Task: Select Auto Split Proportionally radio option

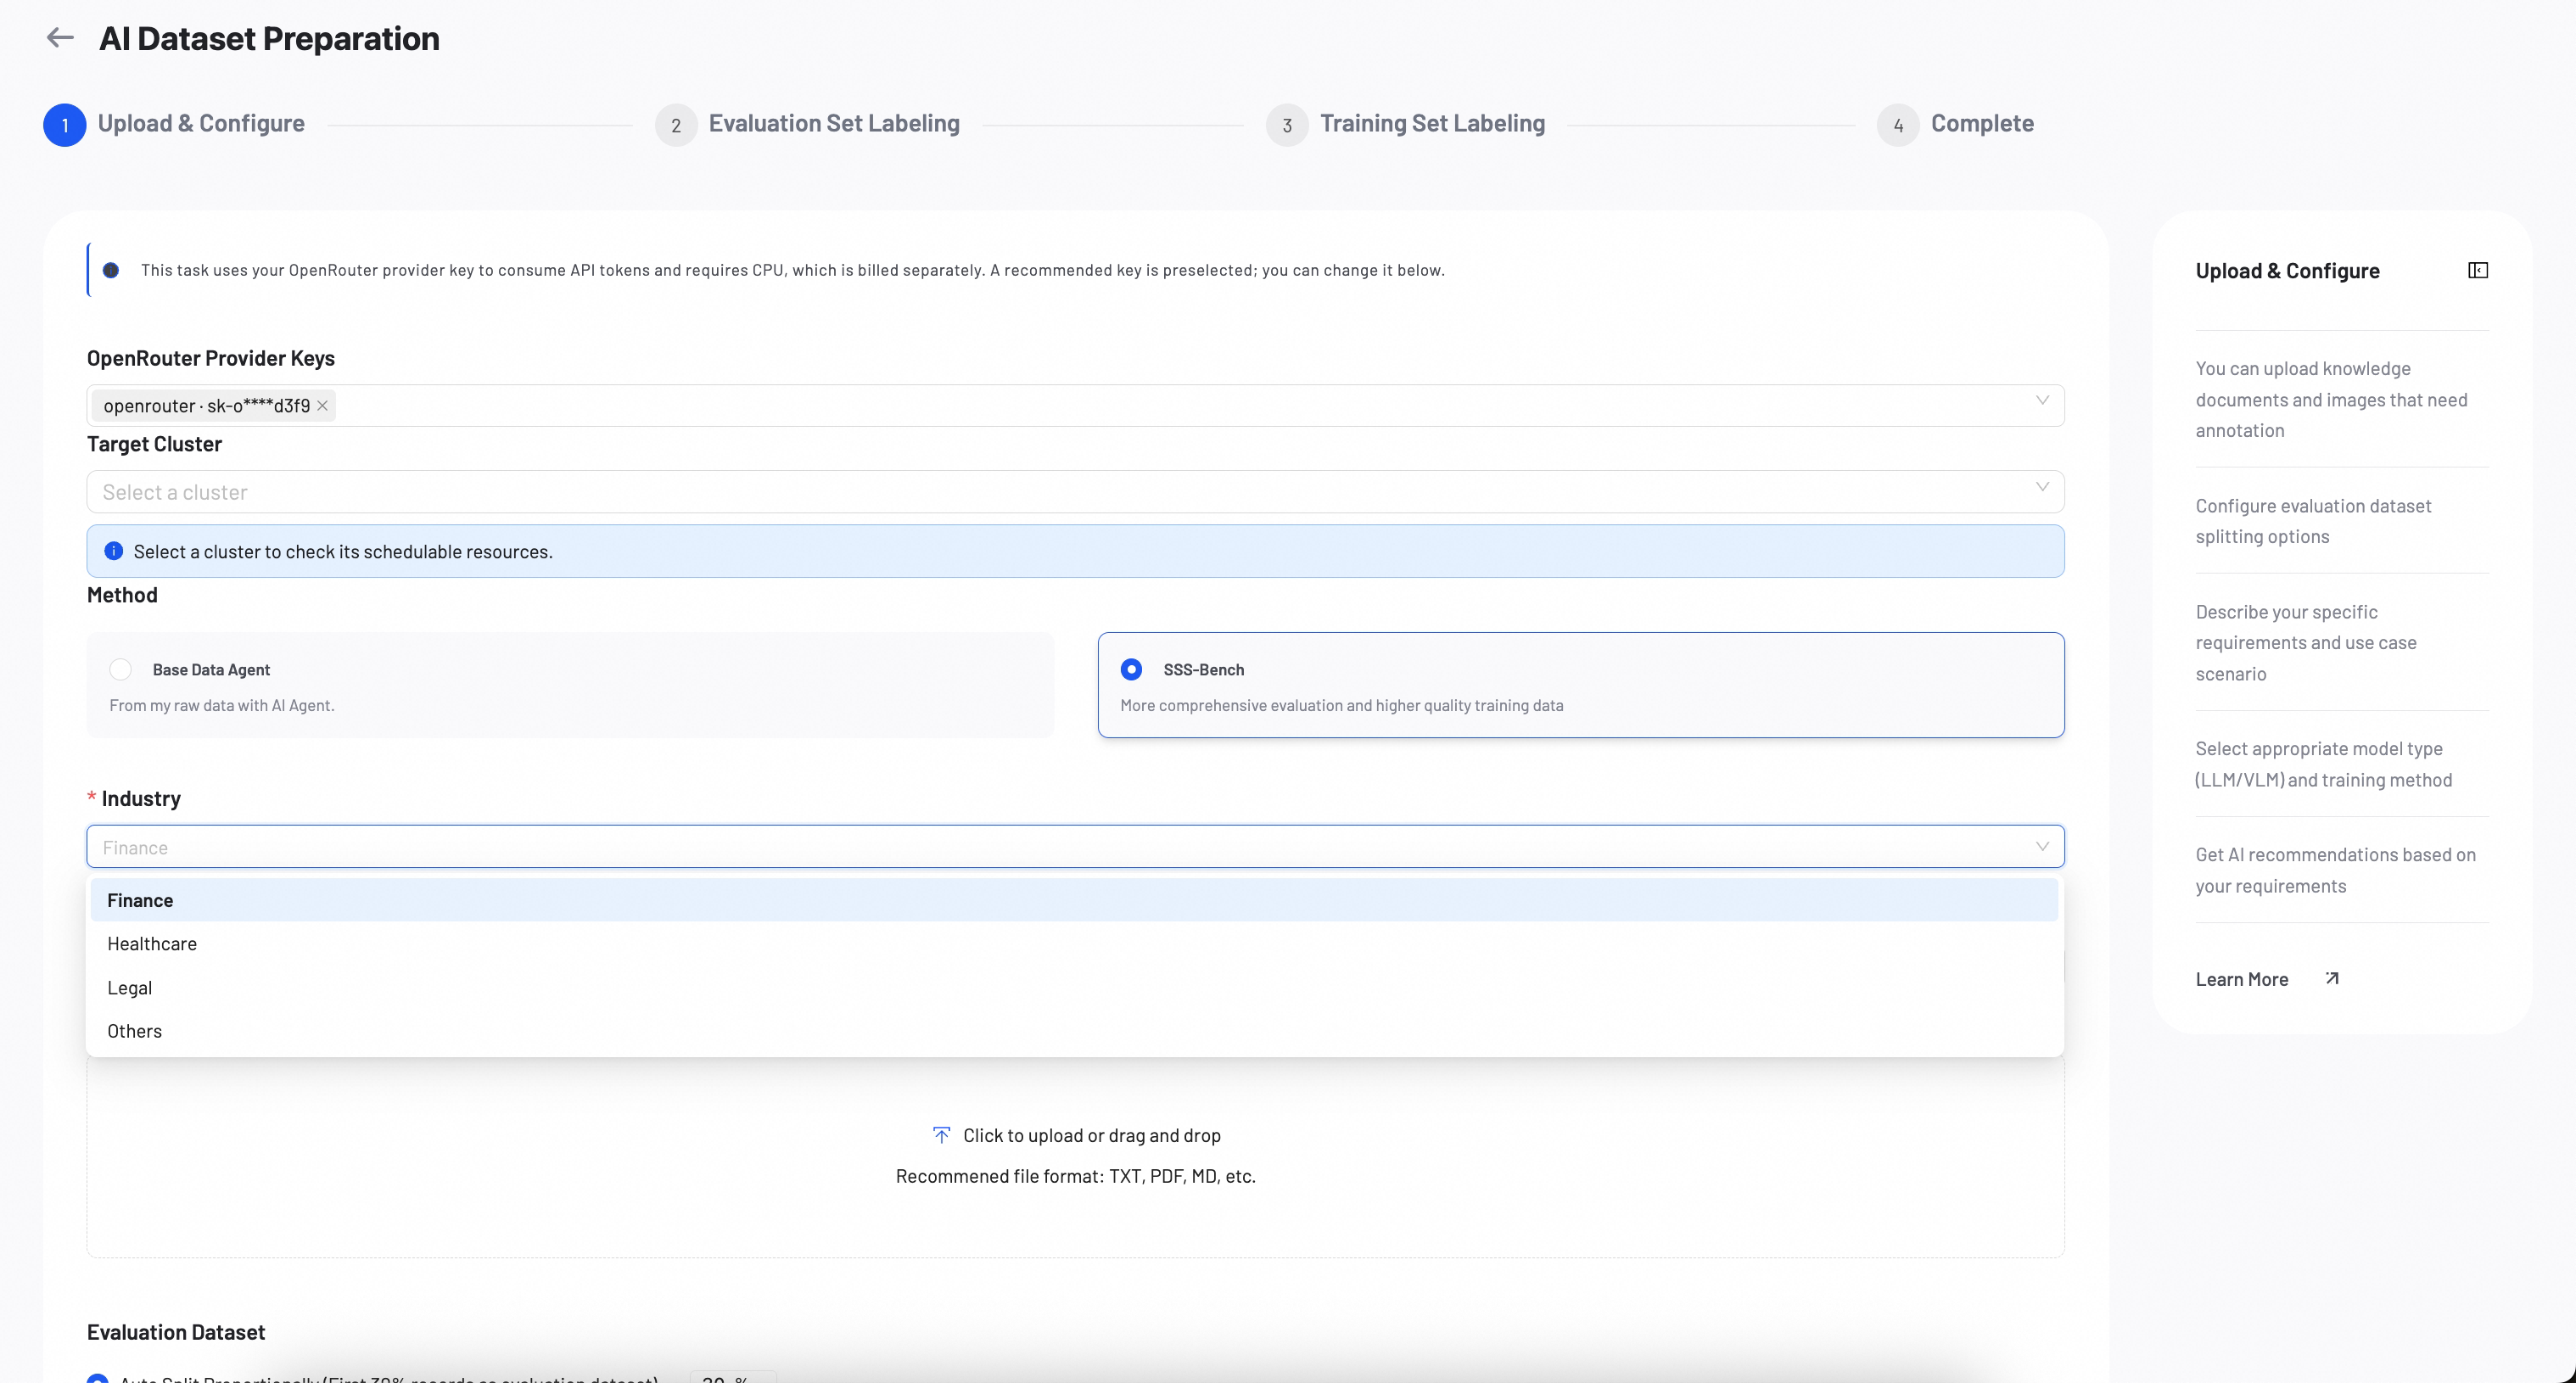Action: point(97,1378)
